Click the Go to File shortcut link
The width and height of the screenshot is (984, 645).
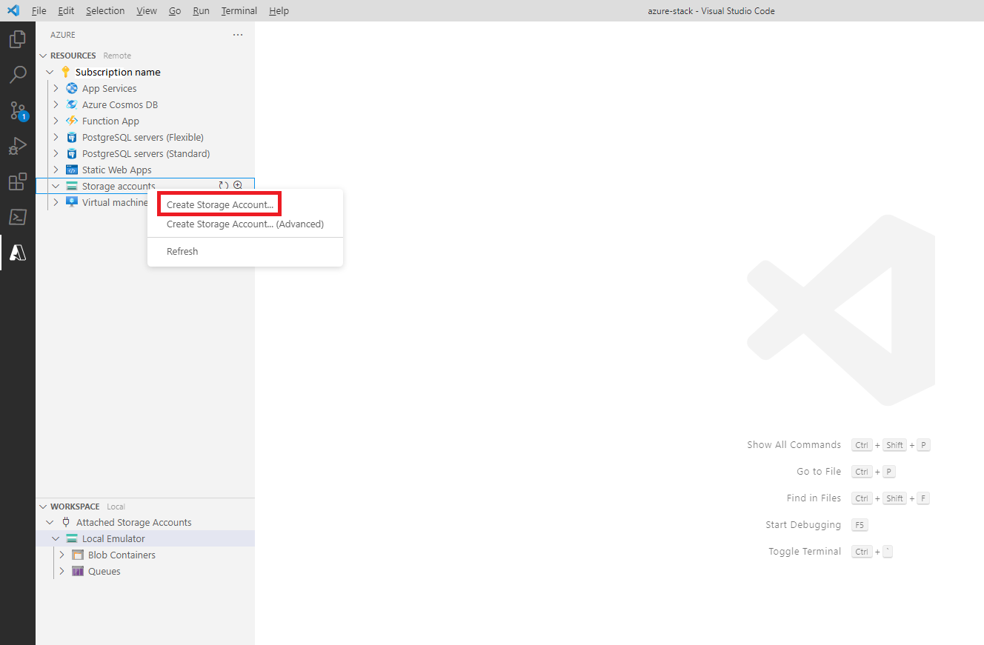pyautogui.click(x=818, y=471)
